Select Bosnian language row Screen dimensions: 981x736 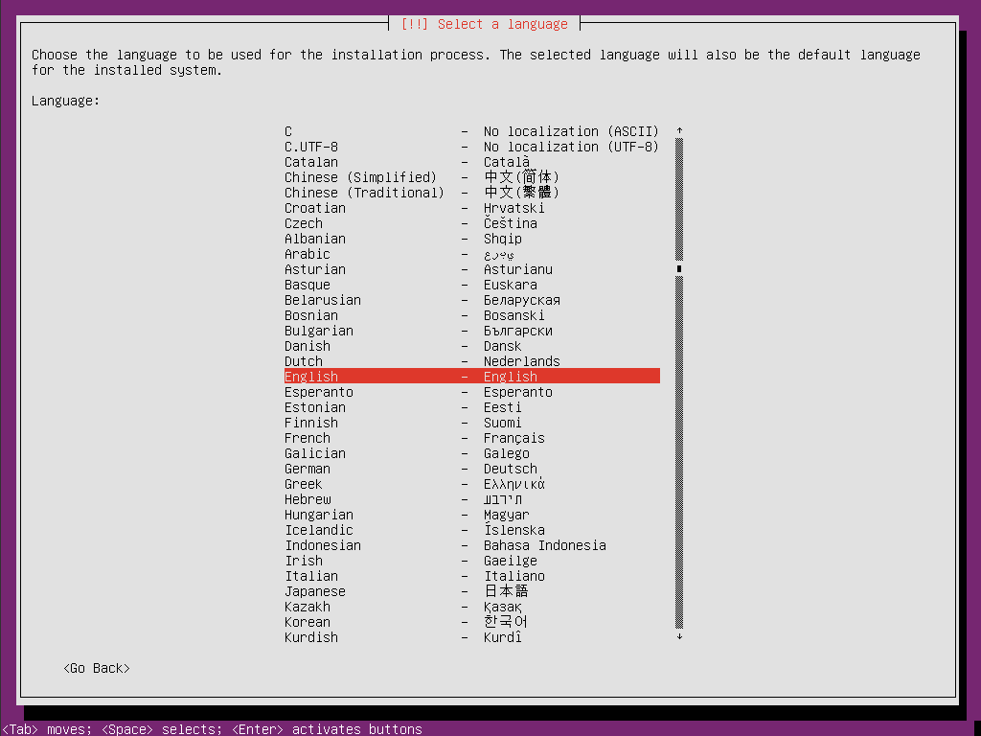pos(471,315)
